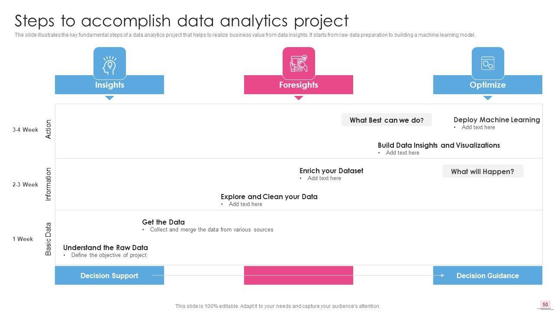The height and width of the screenshot is (311, 554).
Task: Click the "What Best can we do?" label
Action: click(x=387, y=120)
